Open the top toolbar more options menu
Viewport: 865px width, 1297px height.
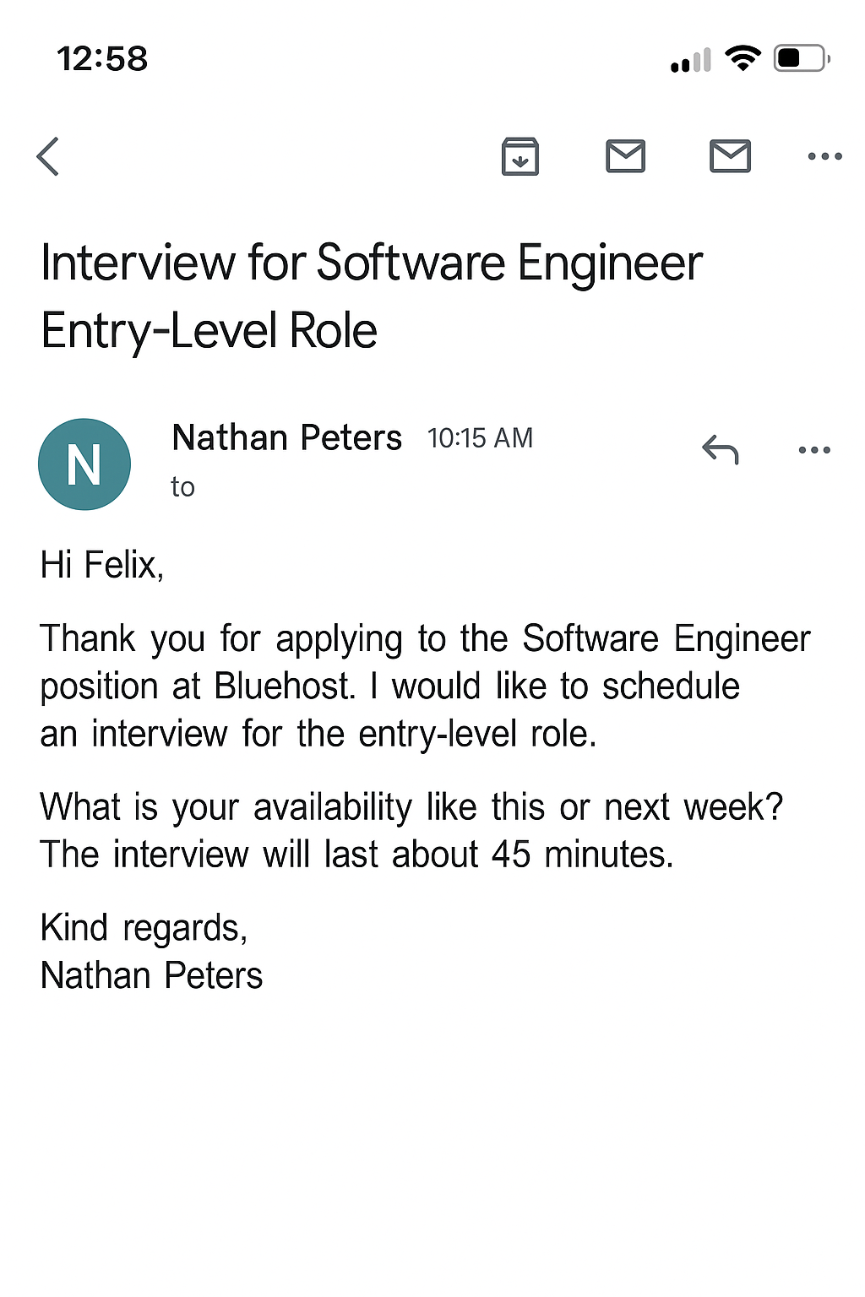(x=824, y=156)
